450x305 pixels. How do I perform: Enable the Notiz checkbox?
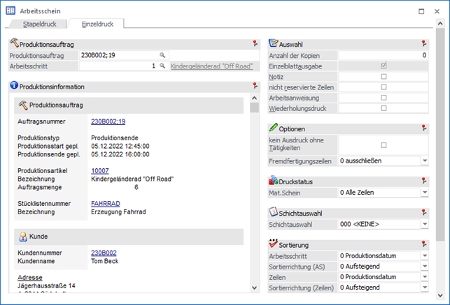(384, 76)
